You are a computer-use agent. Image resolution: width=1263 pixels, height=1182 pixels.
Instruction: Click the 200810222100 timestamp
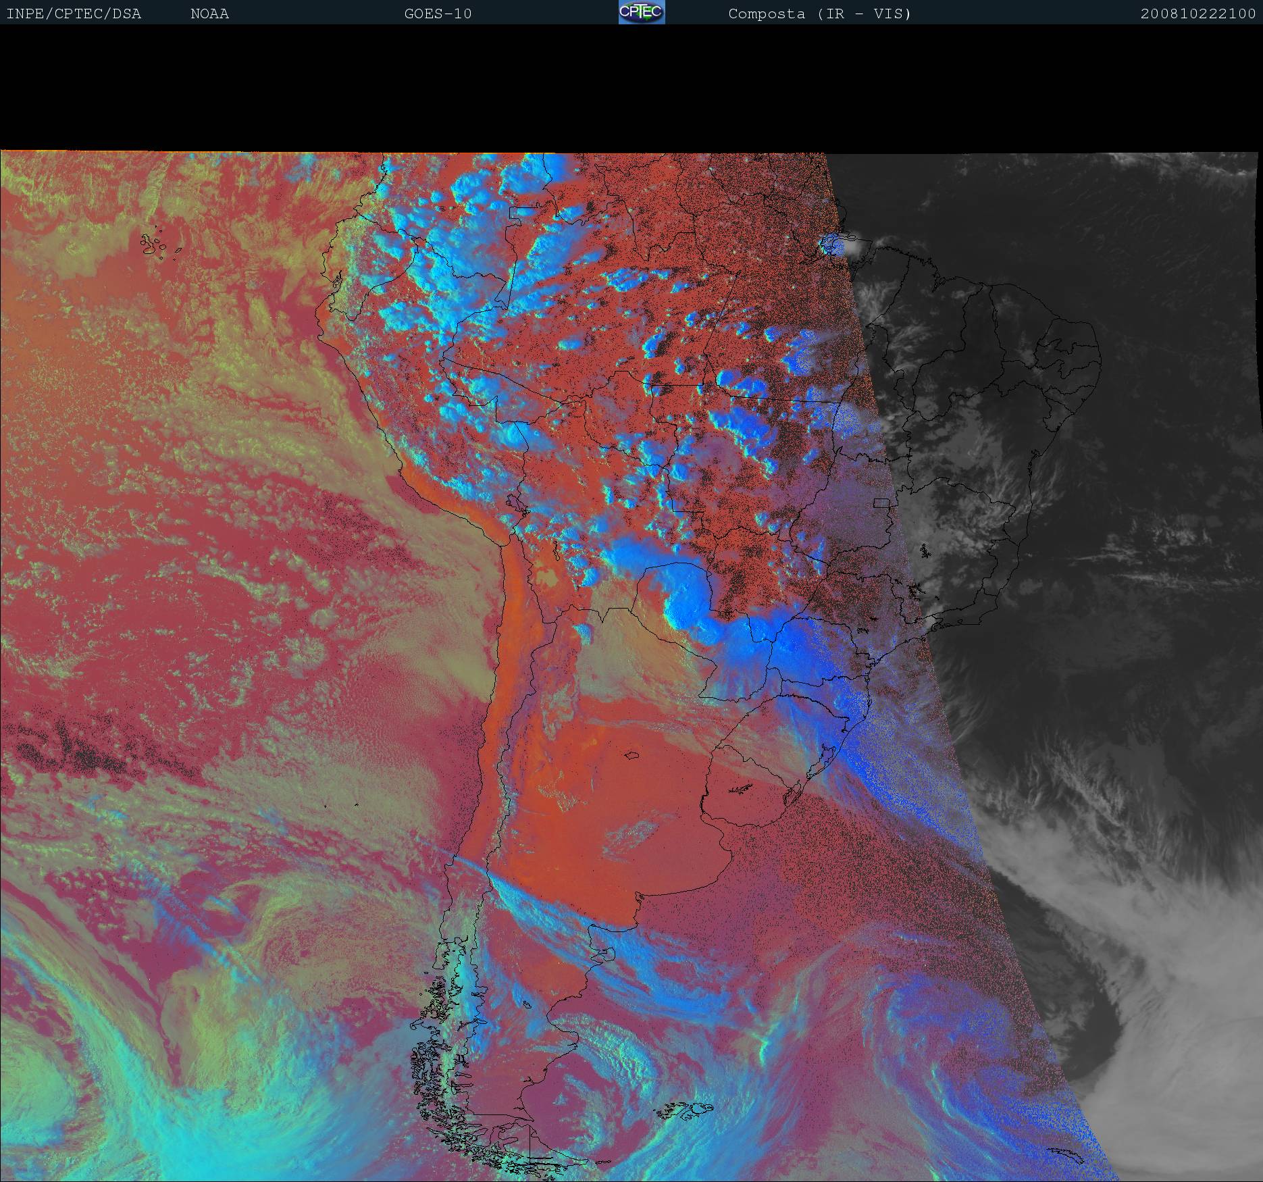tap(1197, 14)
